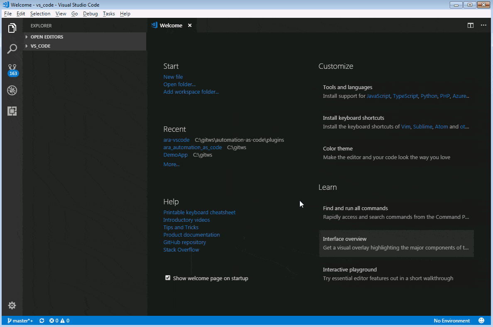The image size is (493, 327).
Task: Open the Search icon in activity bar
Action: coord(12,48)
